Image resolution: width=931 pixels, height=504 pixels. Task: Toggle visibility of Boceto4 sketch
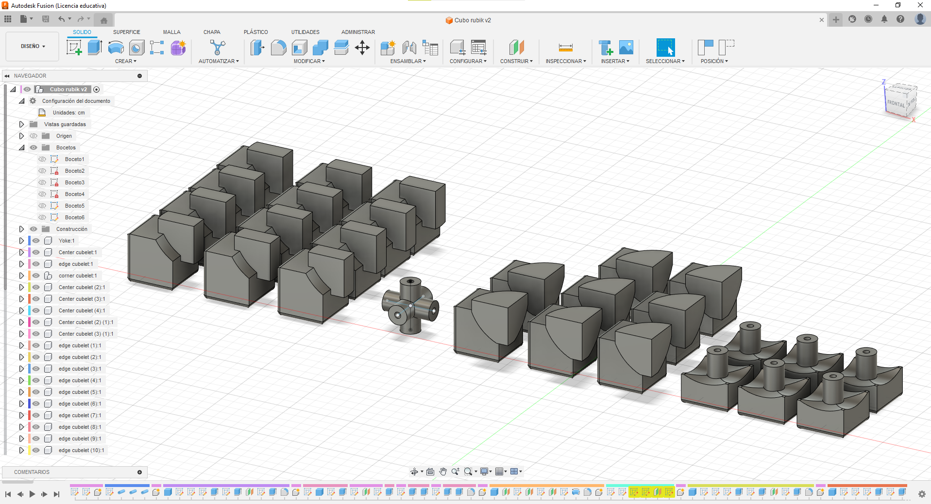42,194
